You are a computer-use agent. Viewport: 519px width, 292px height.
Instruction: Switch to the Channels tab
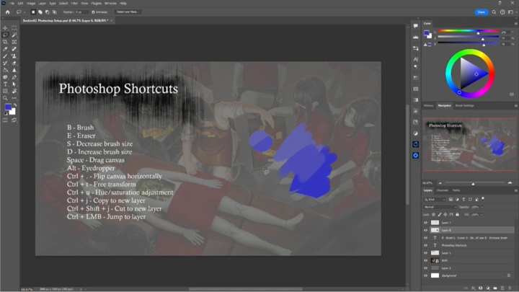[442, 190]
